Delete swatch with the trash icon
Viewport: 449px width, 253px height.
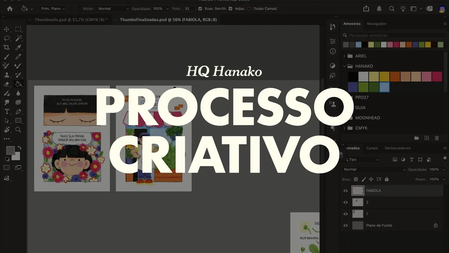pyautogui.click(x=437, y=138)
